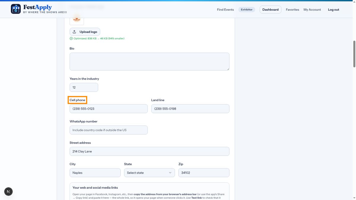356x200 pixels.
Task: Focus the Bio text area
Action: tap(150, 62)
